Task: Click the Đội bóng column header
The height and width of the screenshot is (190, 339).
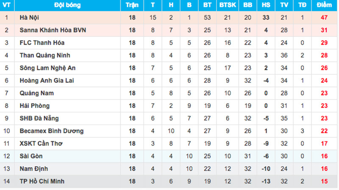Action: tap(67, 6)
